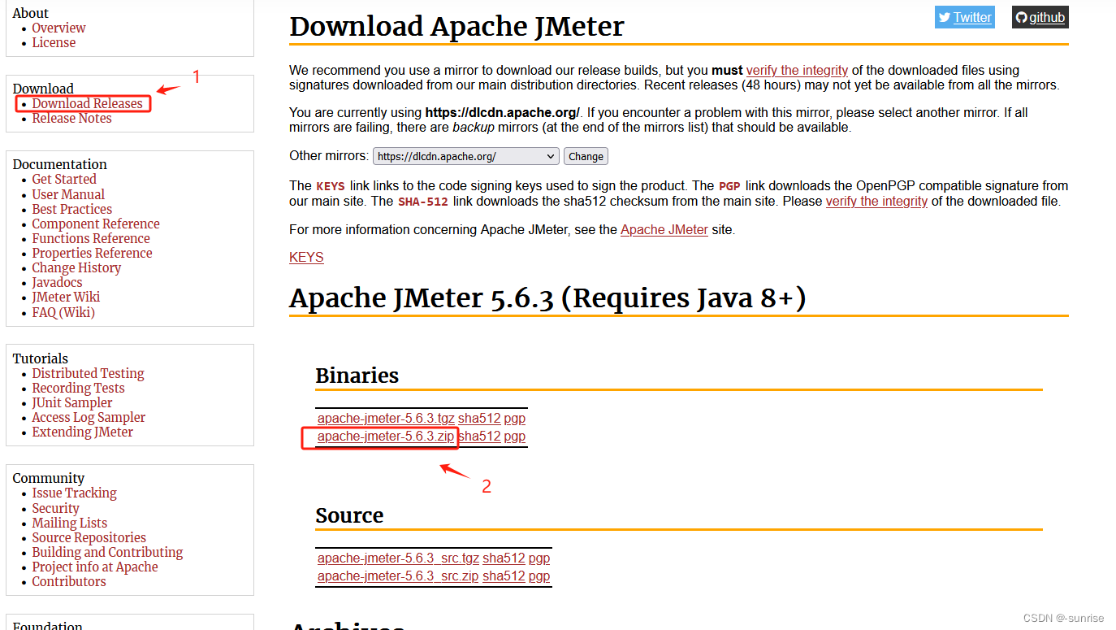Screen dimensions: 1116x630
Task: Open sha512 for apache-jmeter-5.6.3.tgz
Action: [479, 418]
